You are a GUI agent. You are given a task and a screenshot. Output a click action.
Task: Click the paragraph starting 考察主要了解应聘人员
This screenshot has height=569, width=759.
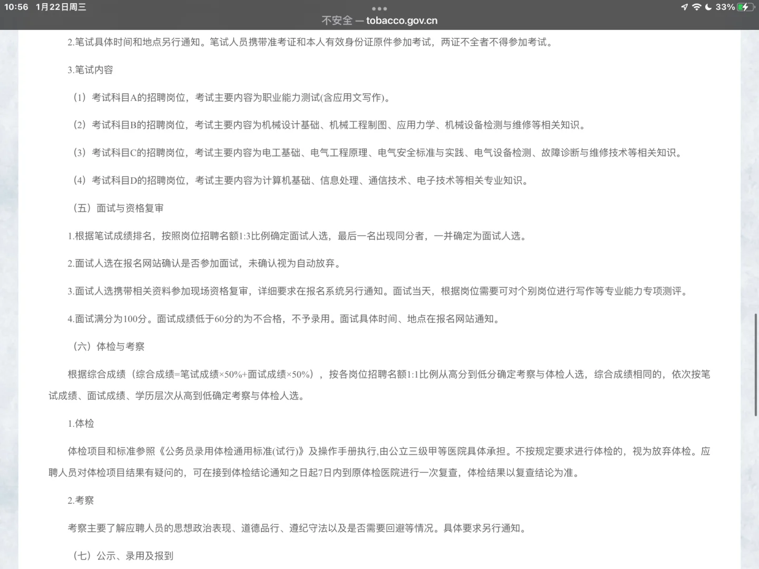[x=297, y=528]
